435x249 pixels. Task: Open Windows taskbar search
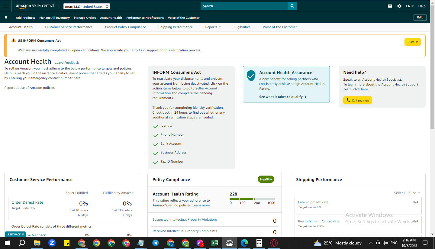coord(22,243)
